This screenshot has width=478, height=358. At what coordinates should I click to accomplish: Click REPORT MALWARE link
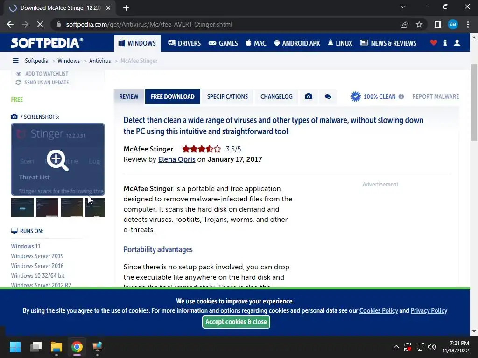(x=436, y=96)
